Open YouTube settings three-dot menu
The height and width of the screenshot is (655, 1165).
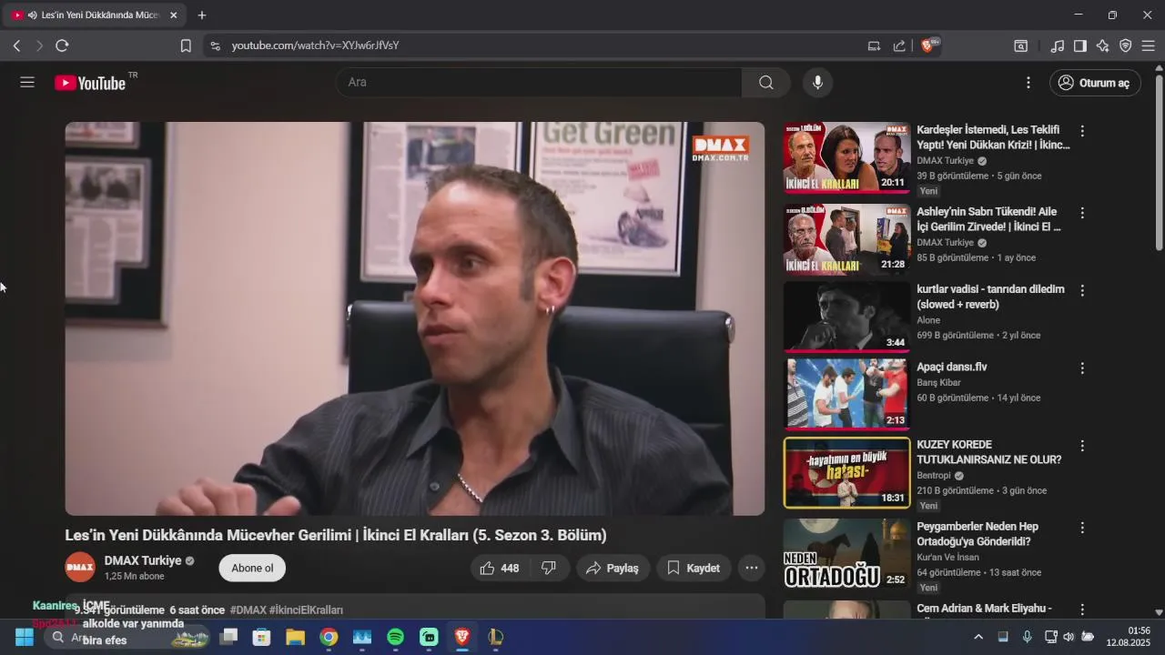coord(1028,83)
